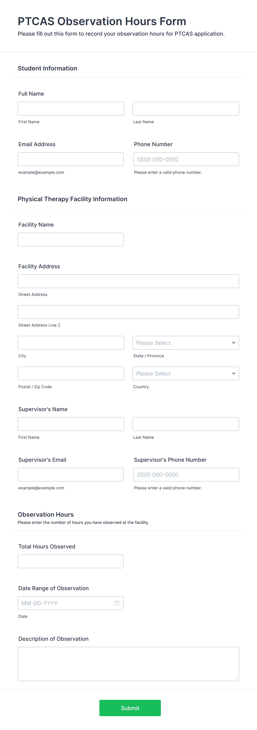This screenshot has height=730, width=257.
Task: Select the Facility Name text box
Action: [70, 239]
